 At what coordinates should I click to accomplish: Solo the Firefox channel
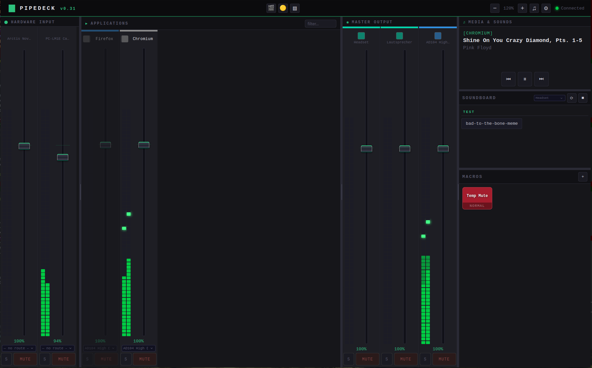(87, 359)
